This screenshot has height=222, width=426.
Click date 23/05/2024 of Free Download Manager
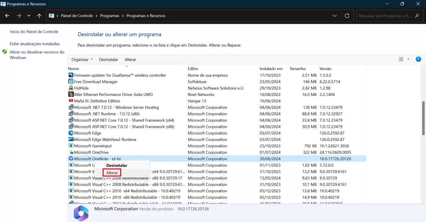270,82
